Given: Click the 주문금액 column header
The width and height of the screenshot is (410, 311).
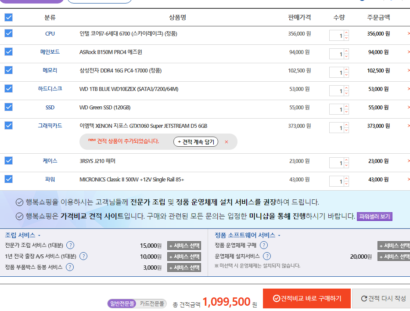Looking at the screenshot, I should click(x=378, y=18).
